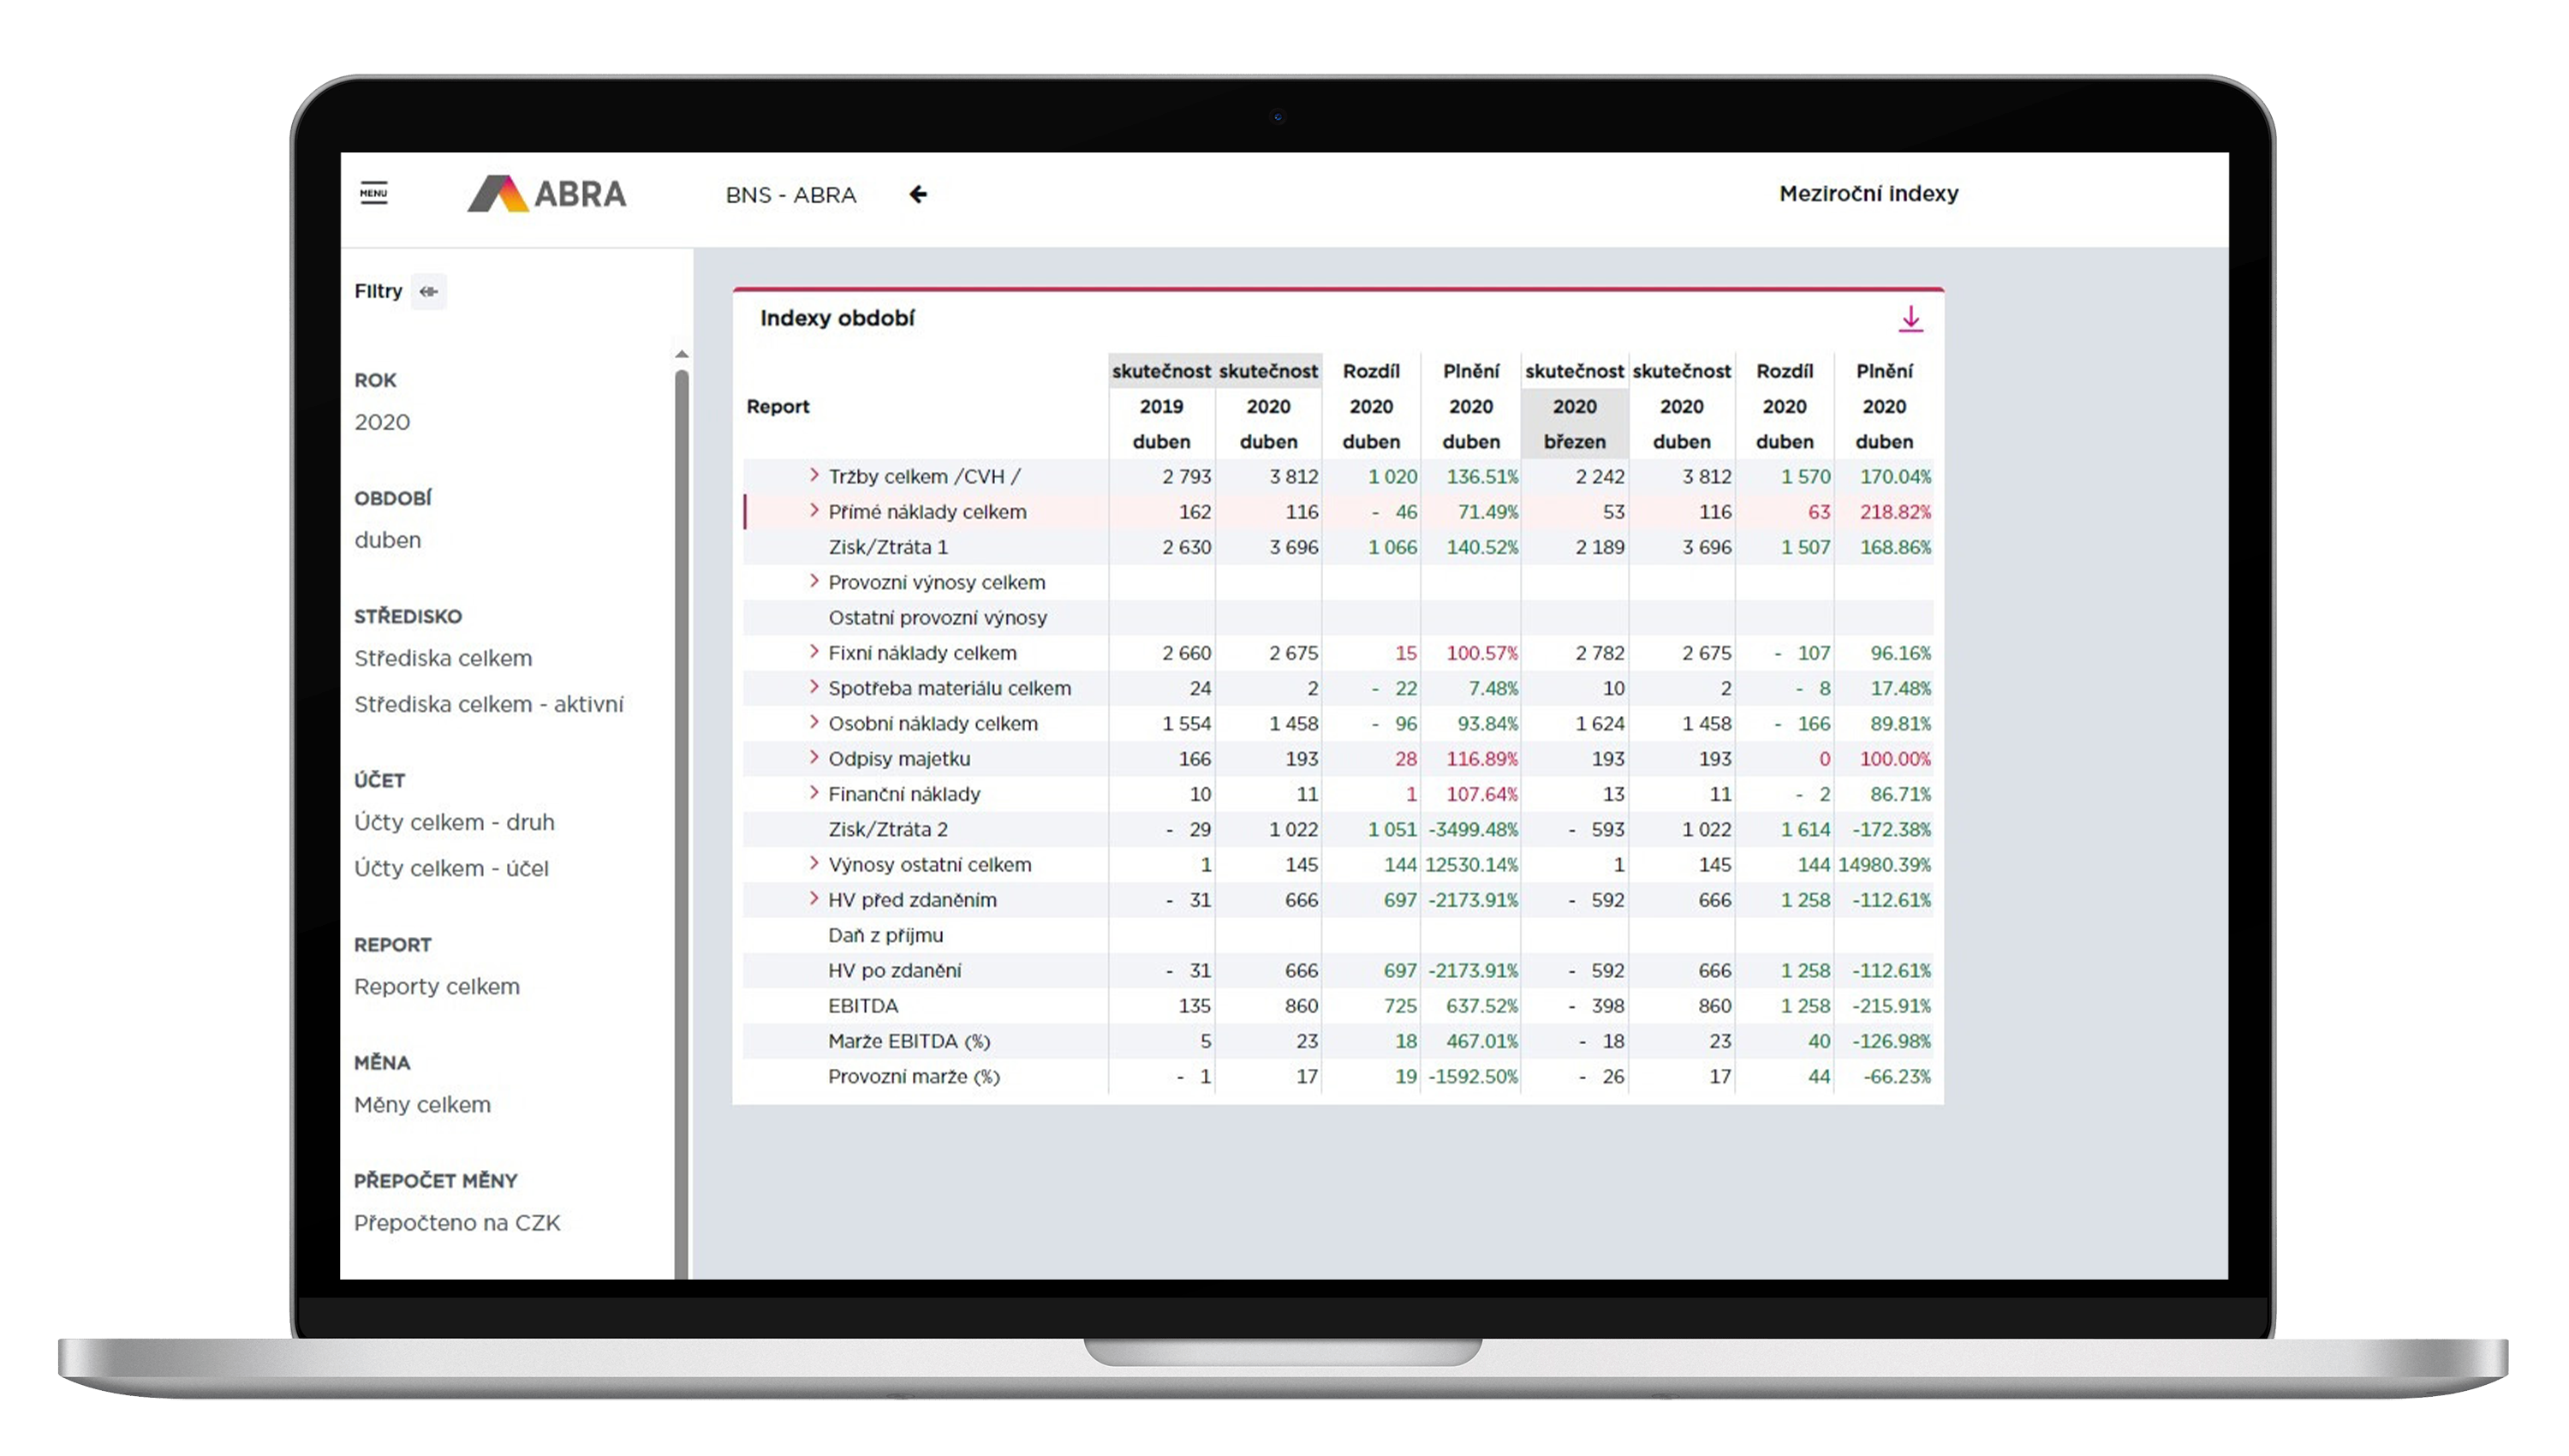Select the 2020 filter under ROK

pyautogui.click(x=382, y=421)
